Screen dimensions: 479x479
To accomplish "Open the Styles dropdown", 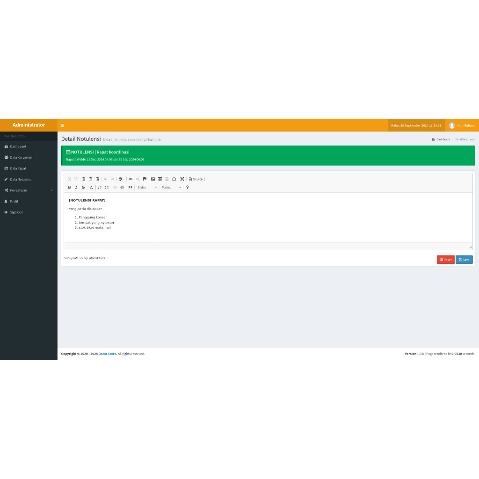I will pyautogui.click(x=145, y=187).
